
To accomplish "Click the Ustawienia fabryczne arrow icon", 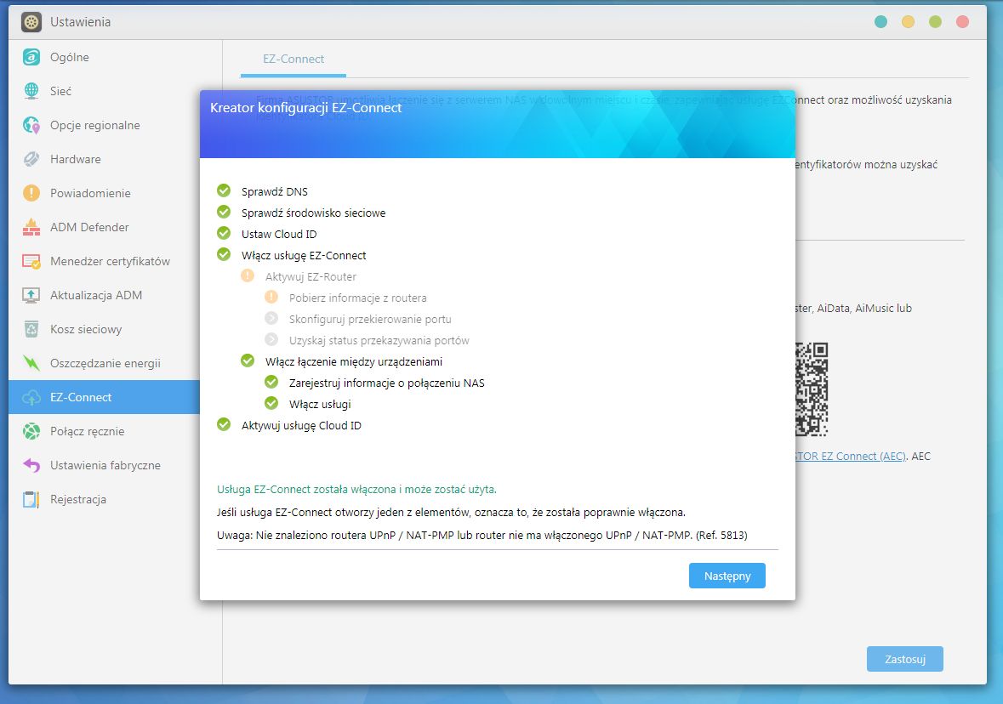I will tap(31, 465).
